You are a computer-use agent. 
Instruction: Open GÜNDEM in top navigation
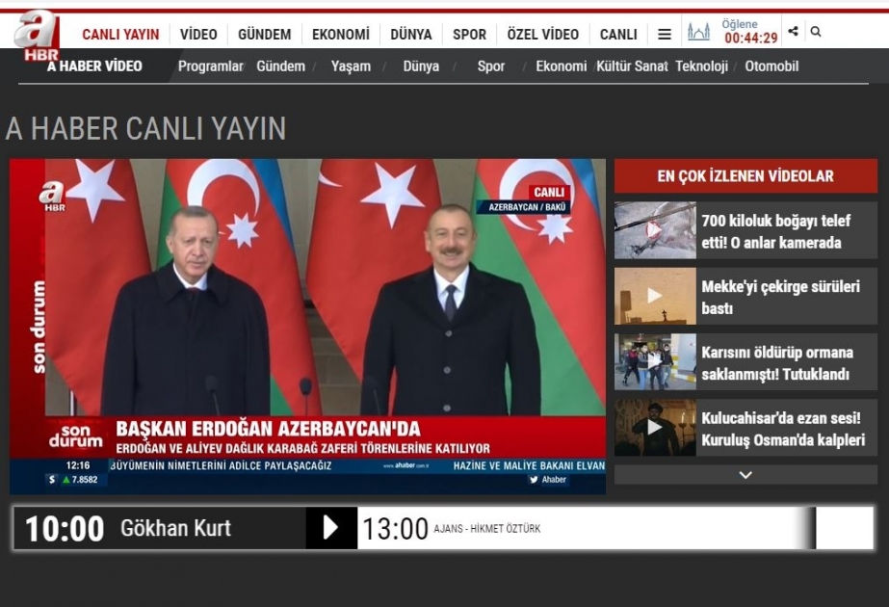coord(264,35)
